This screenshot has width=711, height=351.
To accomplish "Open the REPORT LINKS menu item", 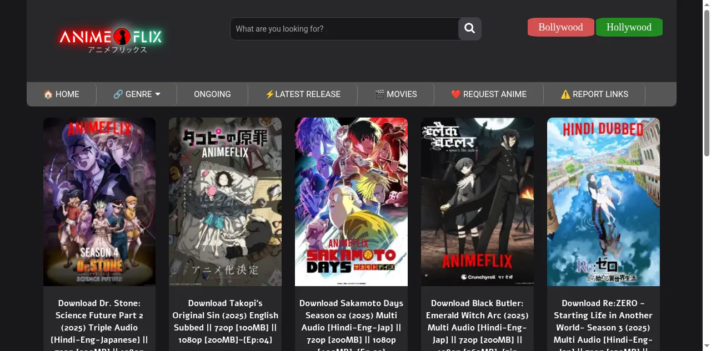I will point(594,94).
